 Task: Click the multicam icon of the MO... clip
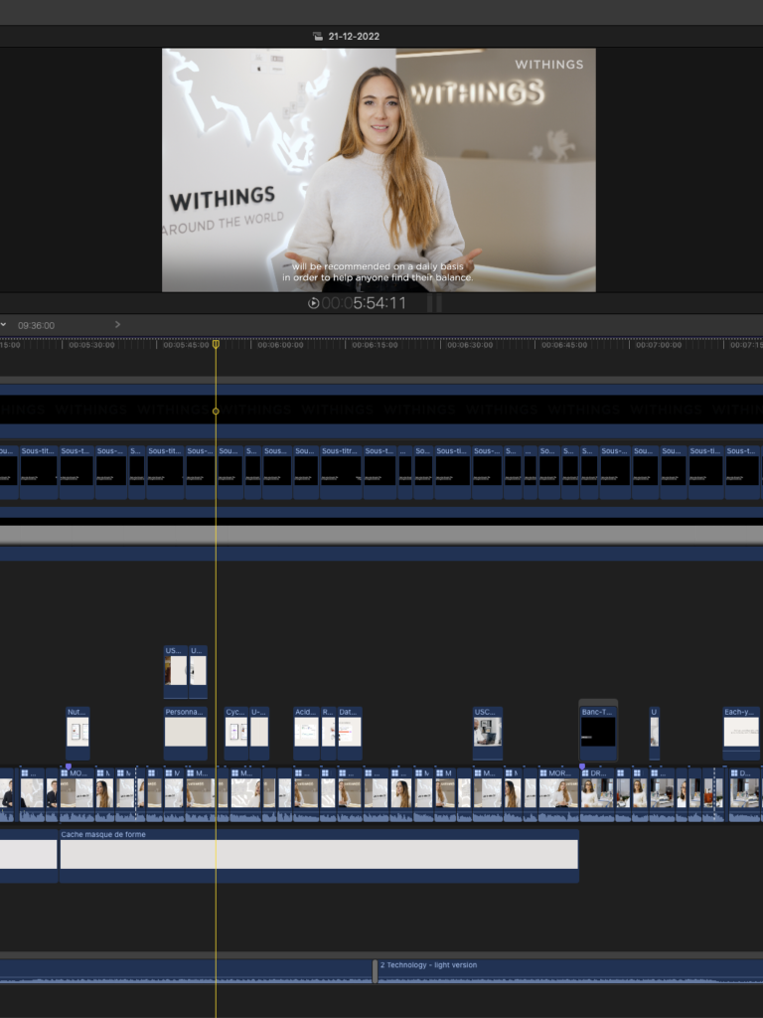tap(65, 773)
